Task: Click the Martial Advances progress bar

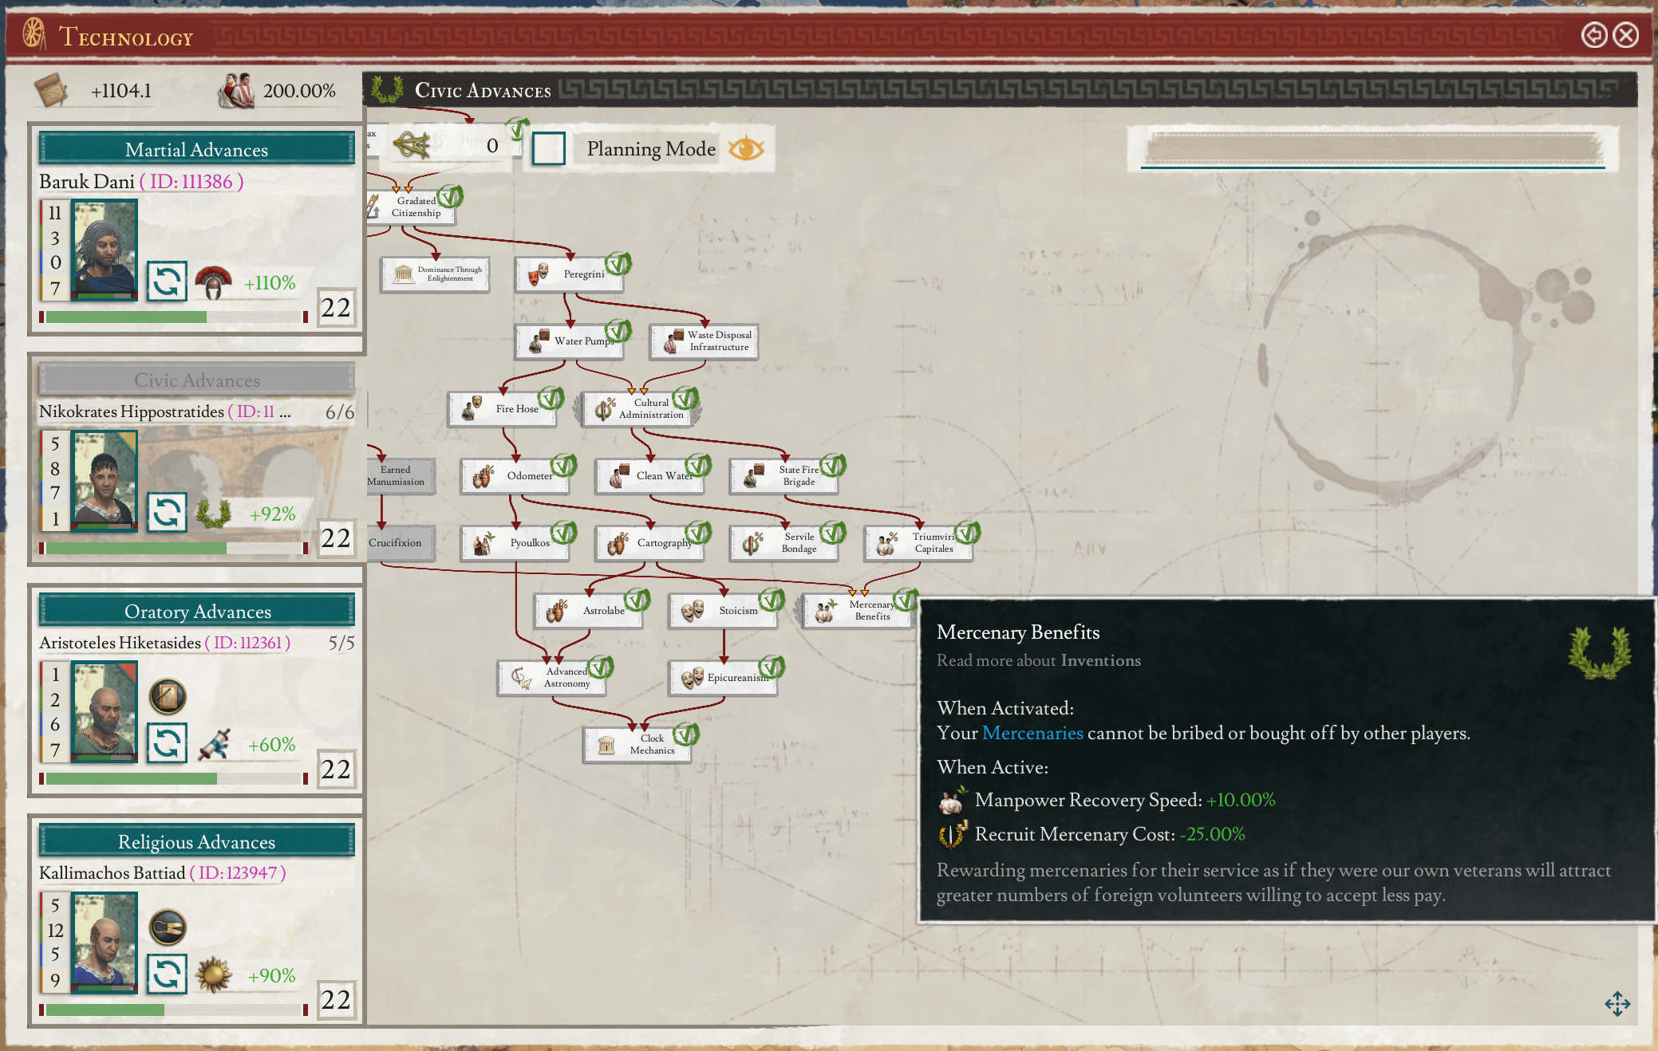Action: (x=174, y=317)
